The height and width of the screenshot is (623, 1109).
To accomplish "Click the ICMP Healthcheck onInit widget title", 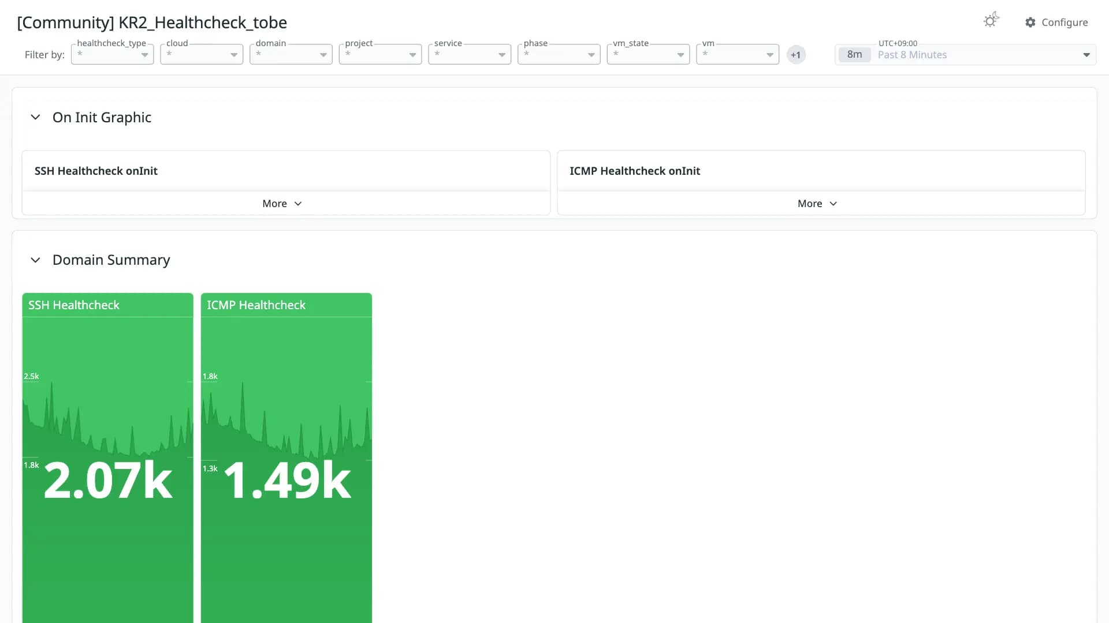I will tap(635, 171).
